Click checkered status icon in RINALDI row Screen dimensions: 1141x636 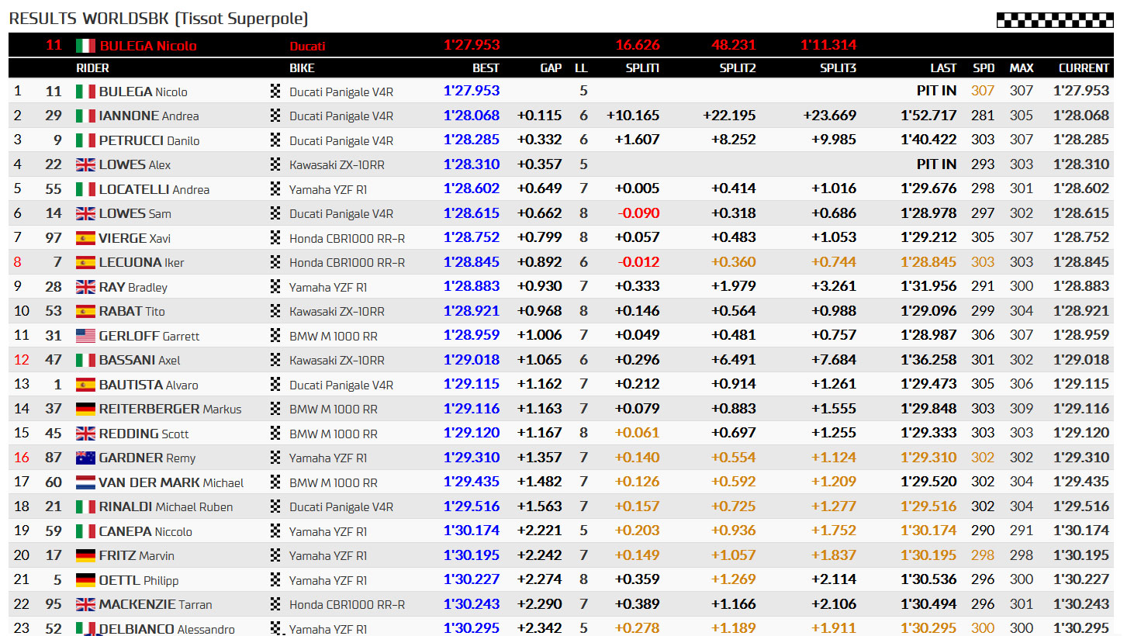275,506
